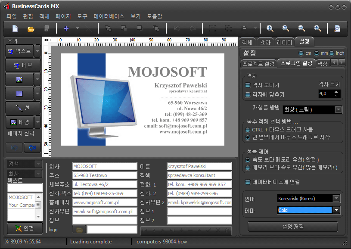Screen dimensions: 351x249
Task: Click the insert image picture icon button
Action: tap(19, 80)
